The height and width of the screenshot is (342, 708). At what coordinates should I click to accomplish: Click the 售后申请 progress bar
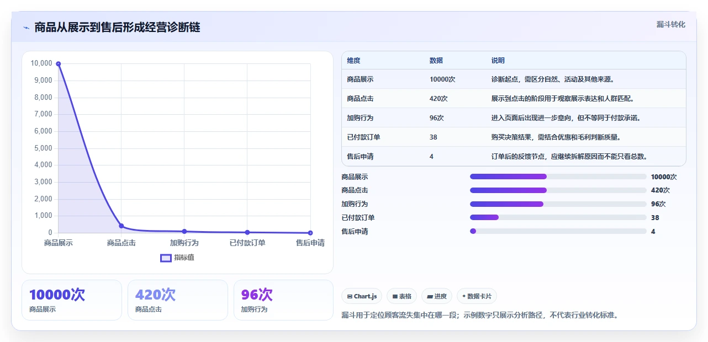558,231
